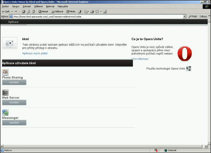The height and width of the screenshot is (153, 211).
Task: Open the Nástroje menu
Action: coord(50,6)
